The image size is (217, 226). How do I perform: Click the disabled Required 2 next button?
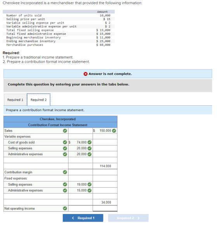(x=128, y=218)
